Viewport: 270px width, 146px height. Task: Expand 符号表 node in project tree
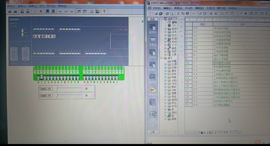point(165,32)
